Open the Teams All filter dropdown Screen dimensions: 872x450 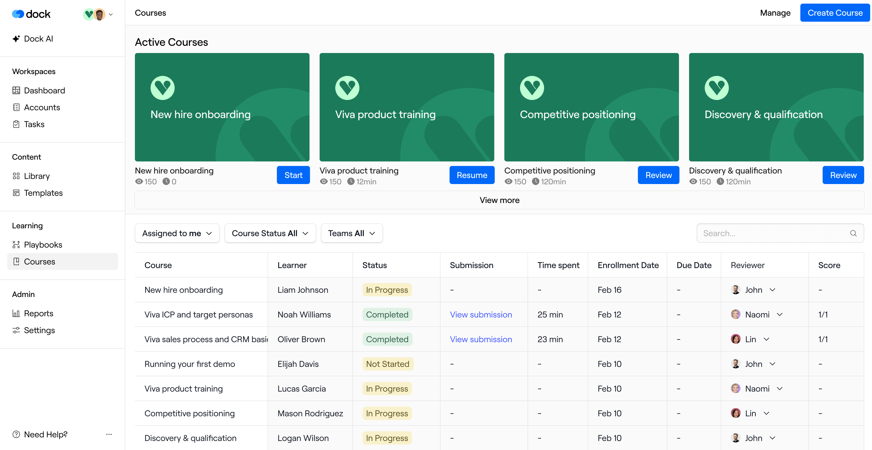pyautogui.click(x=351, y=233)
